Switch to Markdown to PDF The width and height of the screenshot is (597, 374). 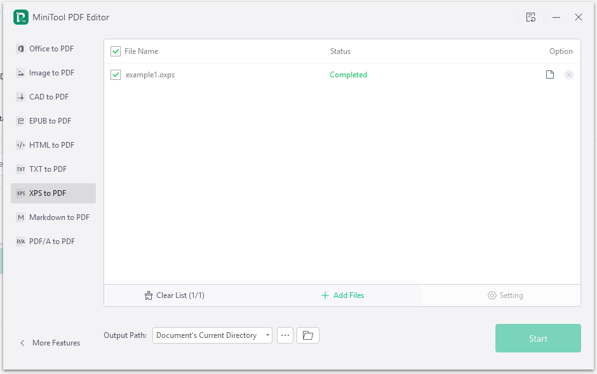point(53,217)
